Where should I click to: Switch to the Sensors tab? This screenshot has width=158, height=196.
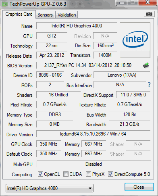[x=45, y=15]
